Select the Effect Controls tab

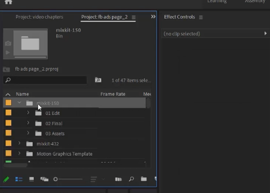pyautogui.click(x=179, y=17)
